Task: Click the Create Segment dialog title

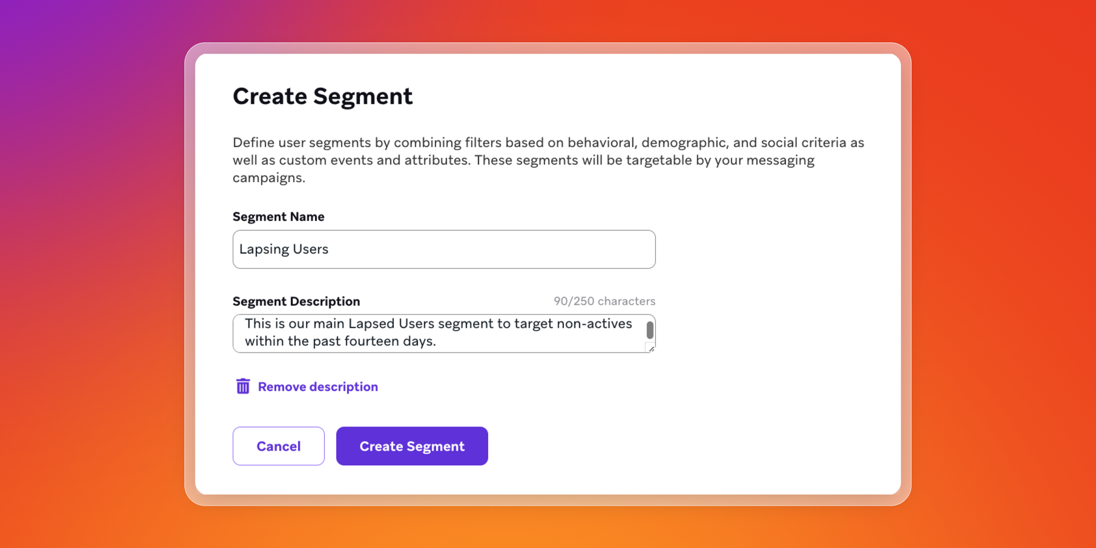Action: click(323, 96)
